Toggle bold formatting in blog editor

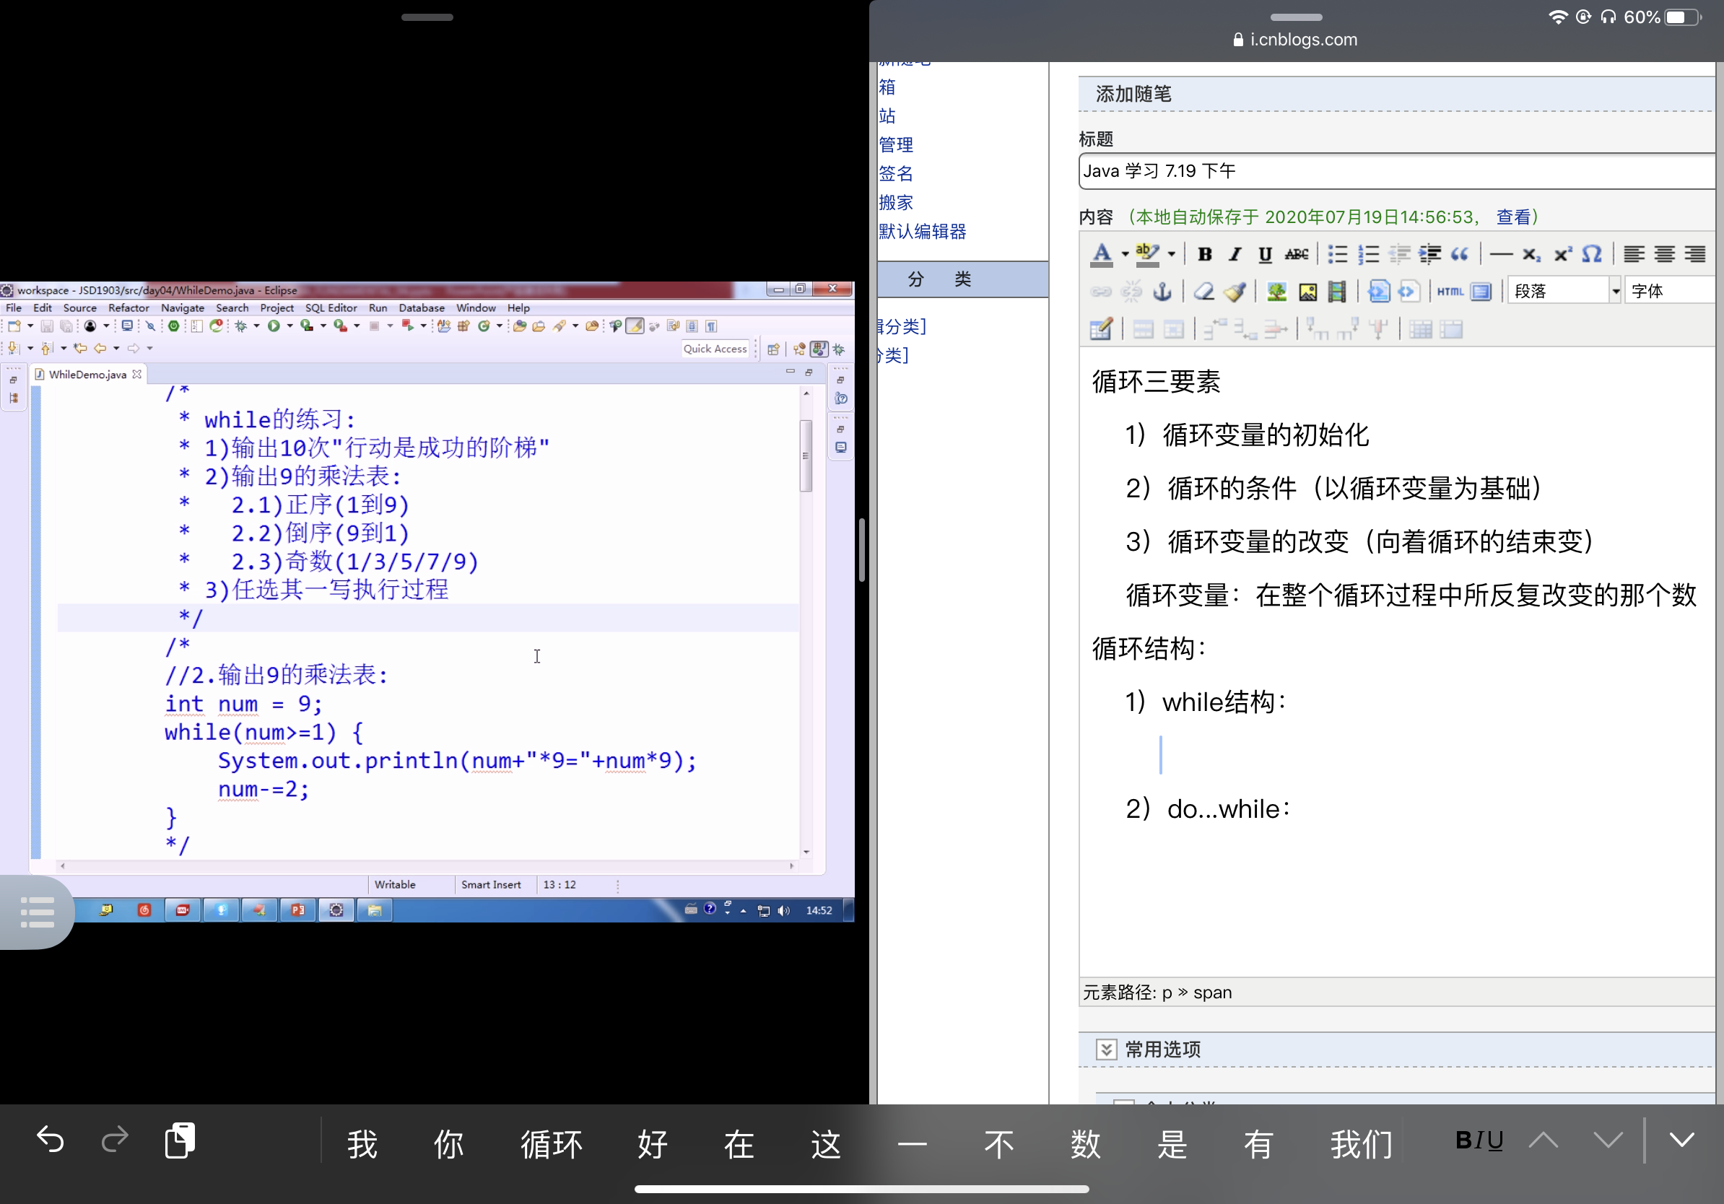[1204, 255]
